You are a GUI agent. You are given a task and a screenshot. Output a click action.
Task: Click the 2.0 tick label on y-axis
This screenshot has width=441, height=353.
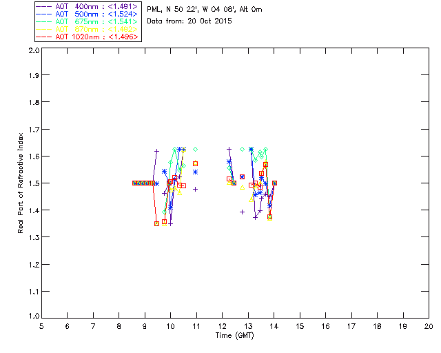[32, 52]
